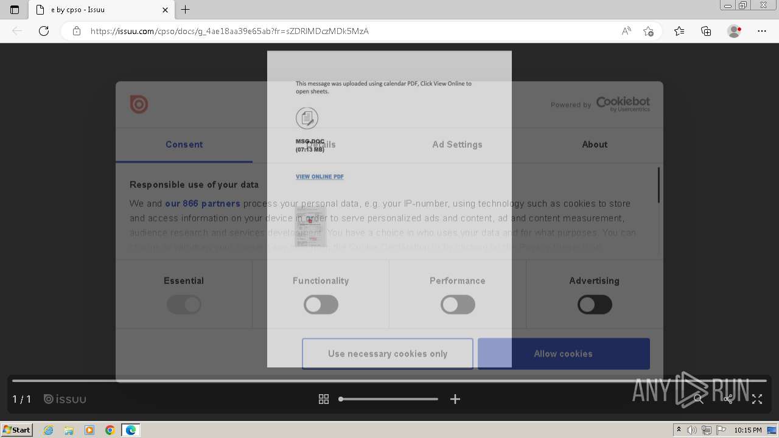Toggle the Performance cookies switch

(458, 305)
